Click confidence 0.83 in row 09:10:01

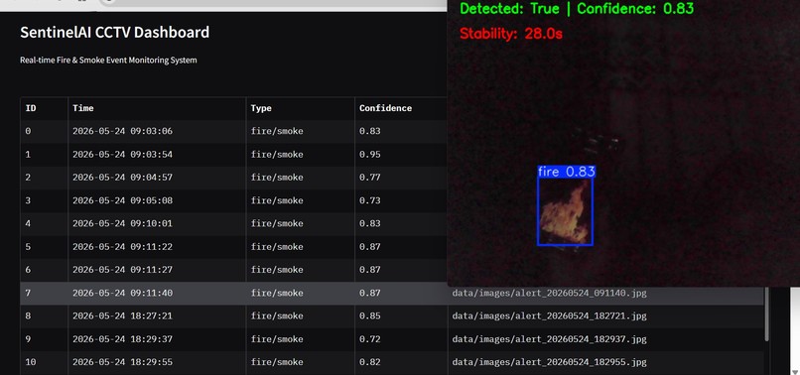370,223
